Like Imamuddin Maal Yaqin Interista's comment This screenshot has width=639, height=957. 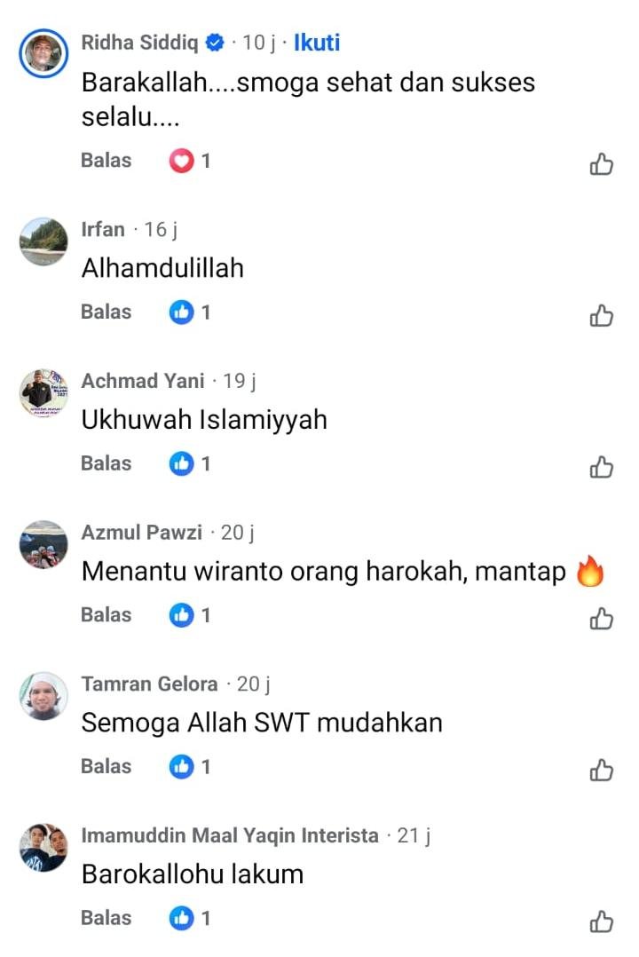[601, 921]
